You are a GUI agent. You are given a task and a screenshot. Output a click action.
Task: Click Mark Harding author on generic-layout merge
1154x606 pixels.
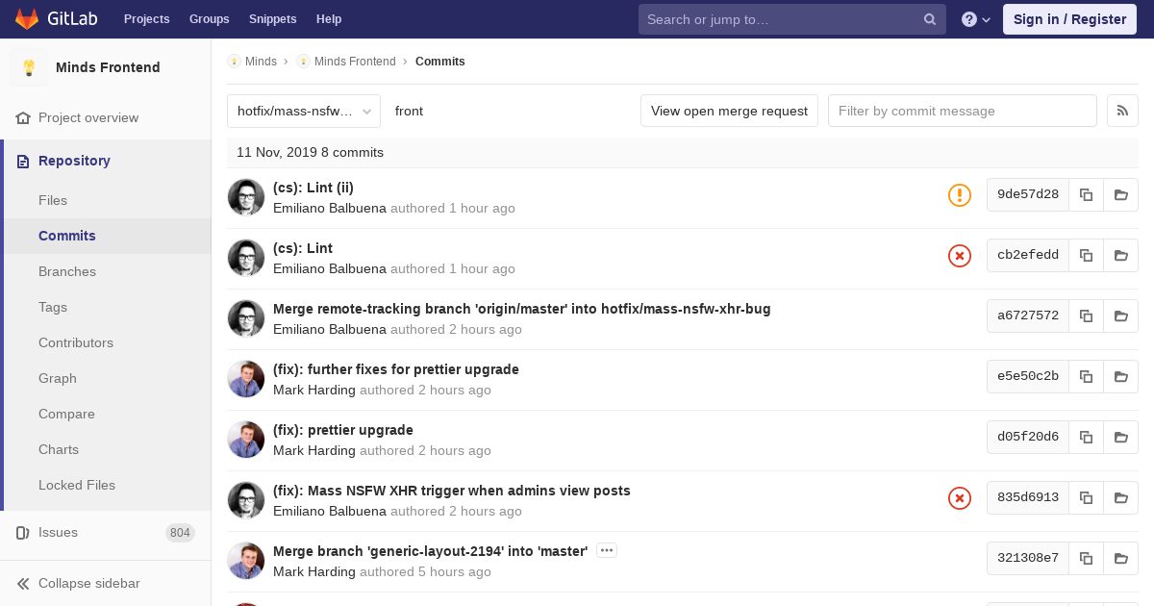coord(314,571)
